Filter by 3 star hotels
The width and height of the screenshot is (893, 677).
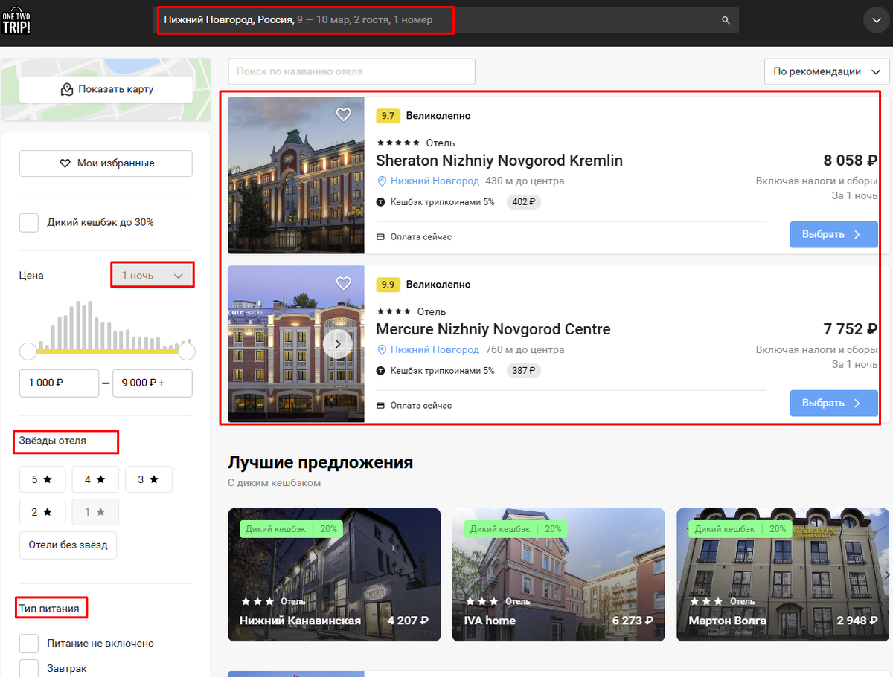pos(149,480)
